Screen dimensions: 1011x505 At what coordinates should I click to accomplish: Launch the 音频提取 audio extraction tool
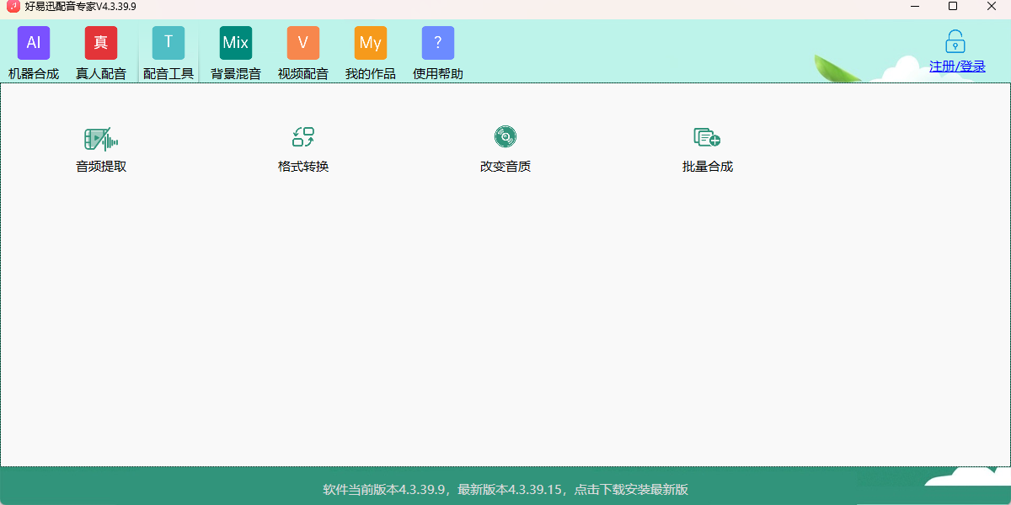coord(99,149)
